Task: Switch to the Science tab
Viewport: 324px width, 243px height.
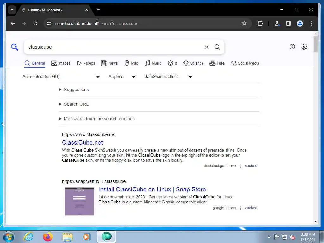Action: (x=193, y=63)
